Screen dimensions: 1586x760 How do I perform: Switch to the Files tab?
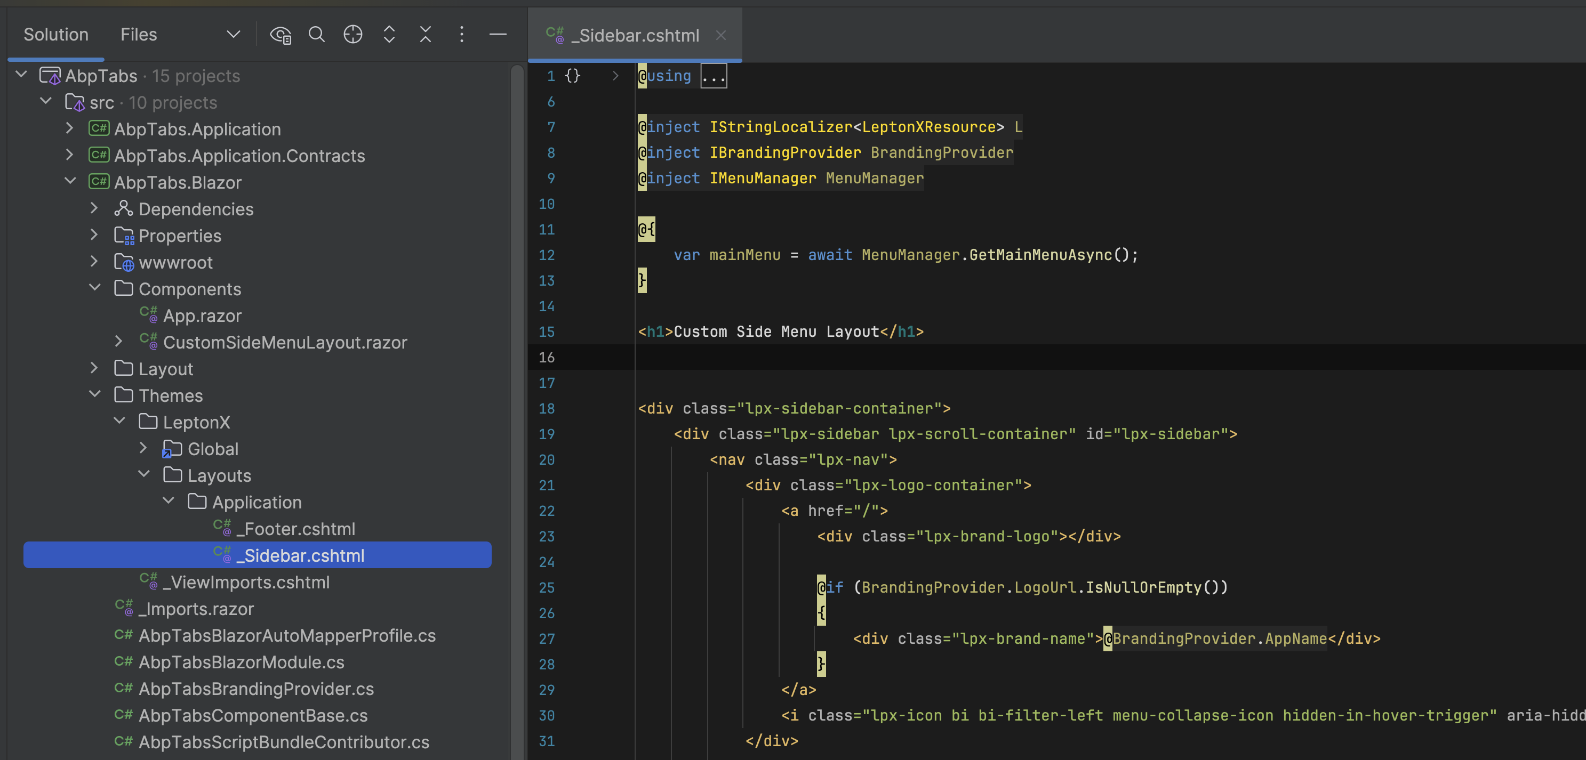coord(139,35)
